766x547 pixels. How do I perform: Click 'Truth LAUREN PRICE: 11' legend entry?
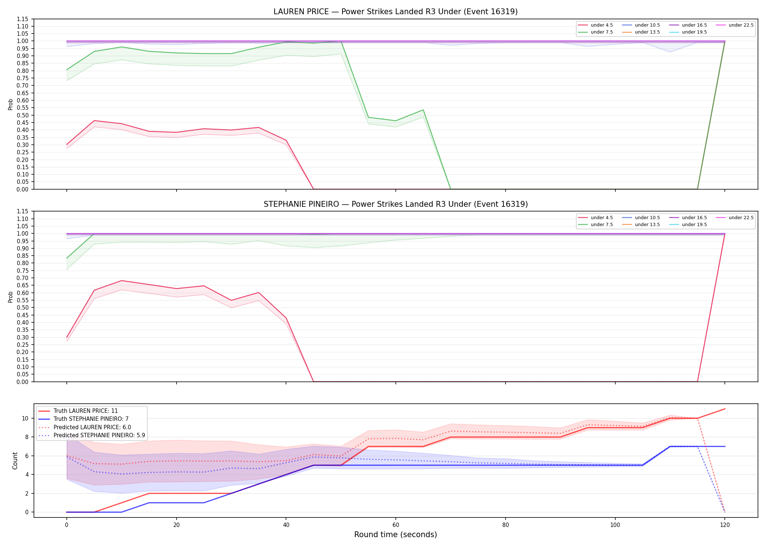(x=78, y=411)
